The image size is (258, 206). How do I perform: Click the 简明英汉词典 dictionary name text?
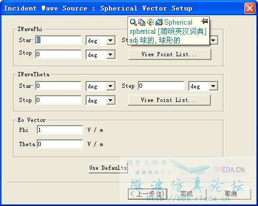[182, 32]
